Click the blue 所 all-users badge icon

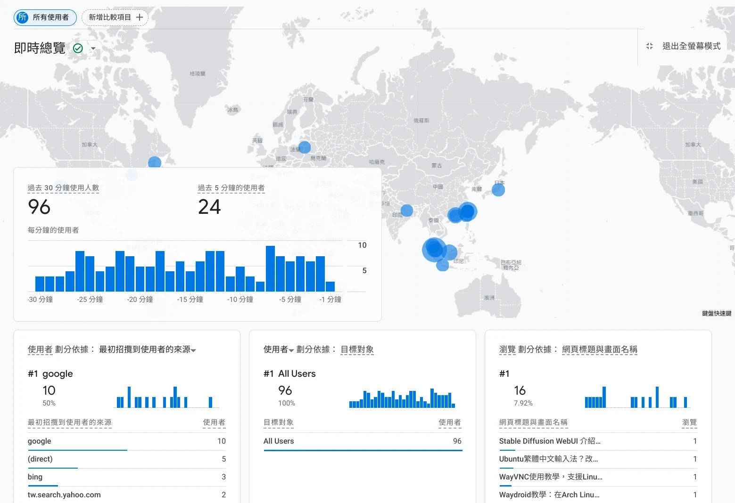point(22,17)
